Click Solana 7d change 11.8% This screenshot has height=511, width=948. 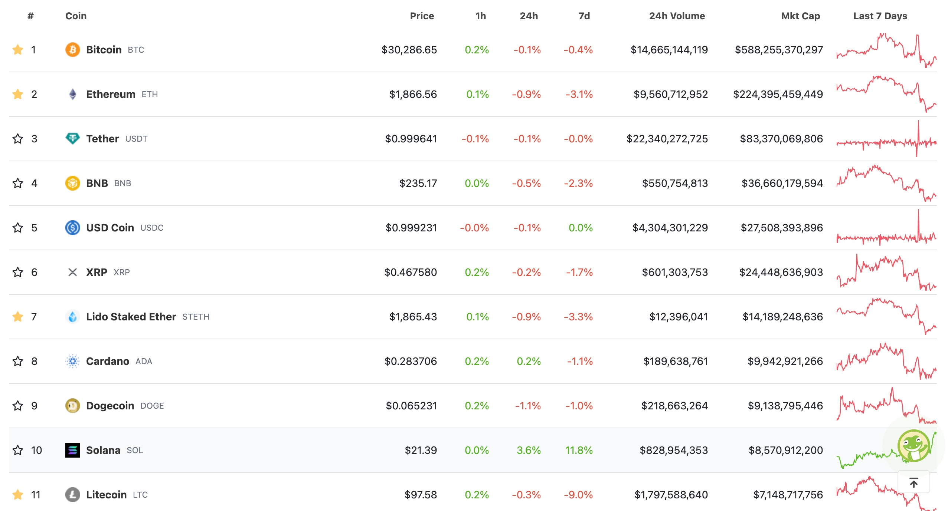tap(579, 450)
